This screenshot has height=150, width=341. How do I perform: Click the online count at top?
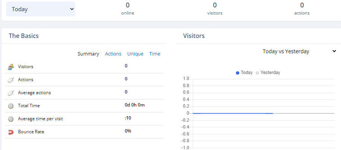tap(127, 5)
